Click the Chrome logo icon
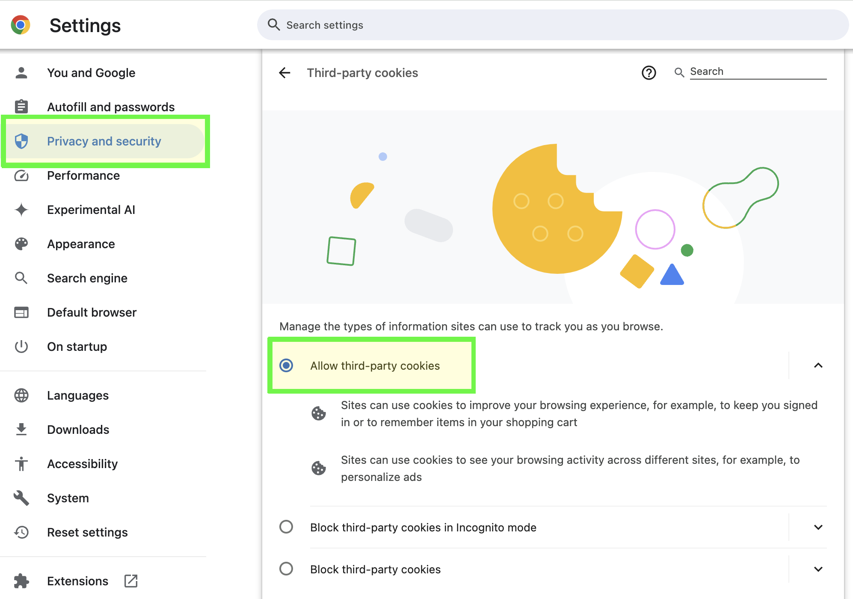This screenshot has width=853, height=599. pyautogui.click(x=21, y=25)
